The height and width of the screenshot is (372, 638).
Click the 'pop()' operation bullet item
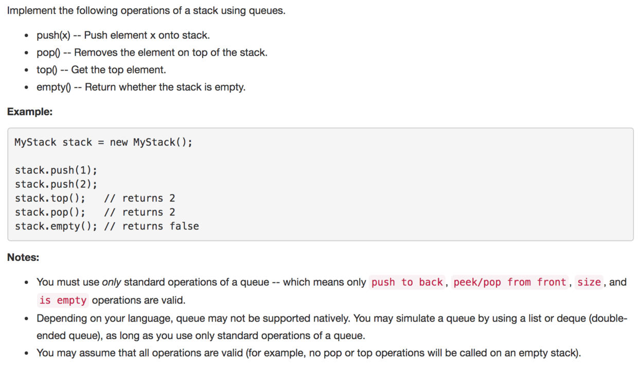click(x=151, y=52)
